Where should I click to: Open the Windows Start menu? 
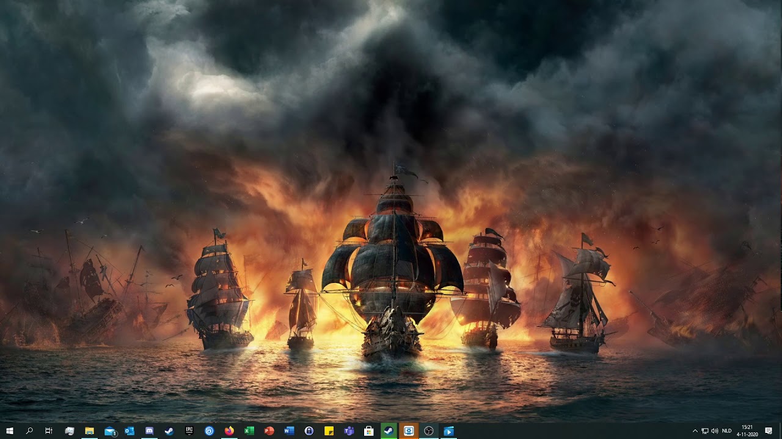tap(10, 431)
